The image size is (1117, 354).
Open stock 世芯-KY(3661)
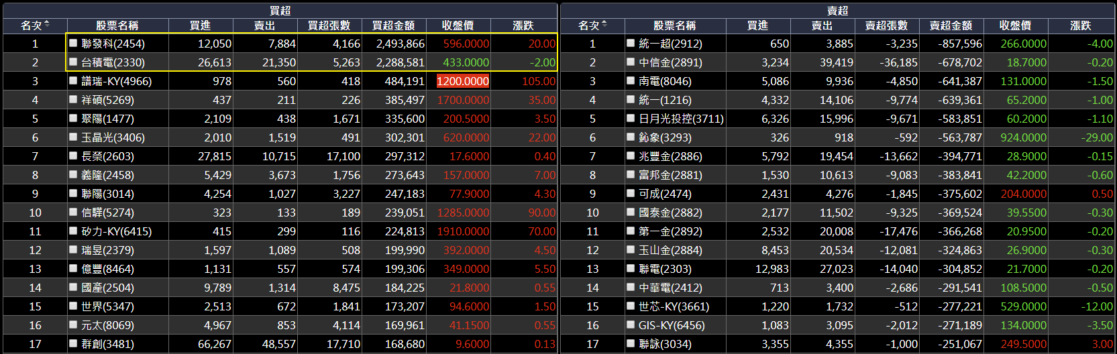[674, 306]
